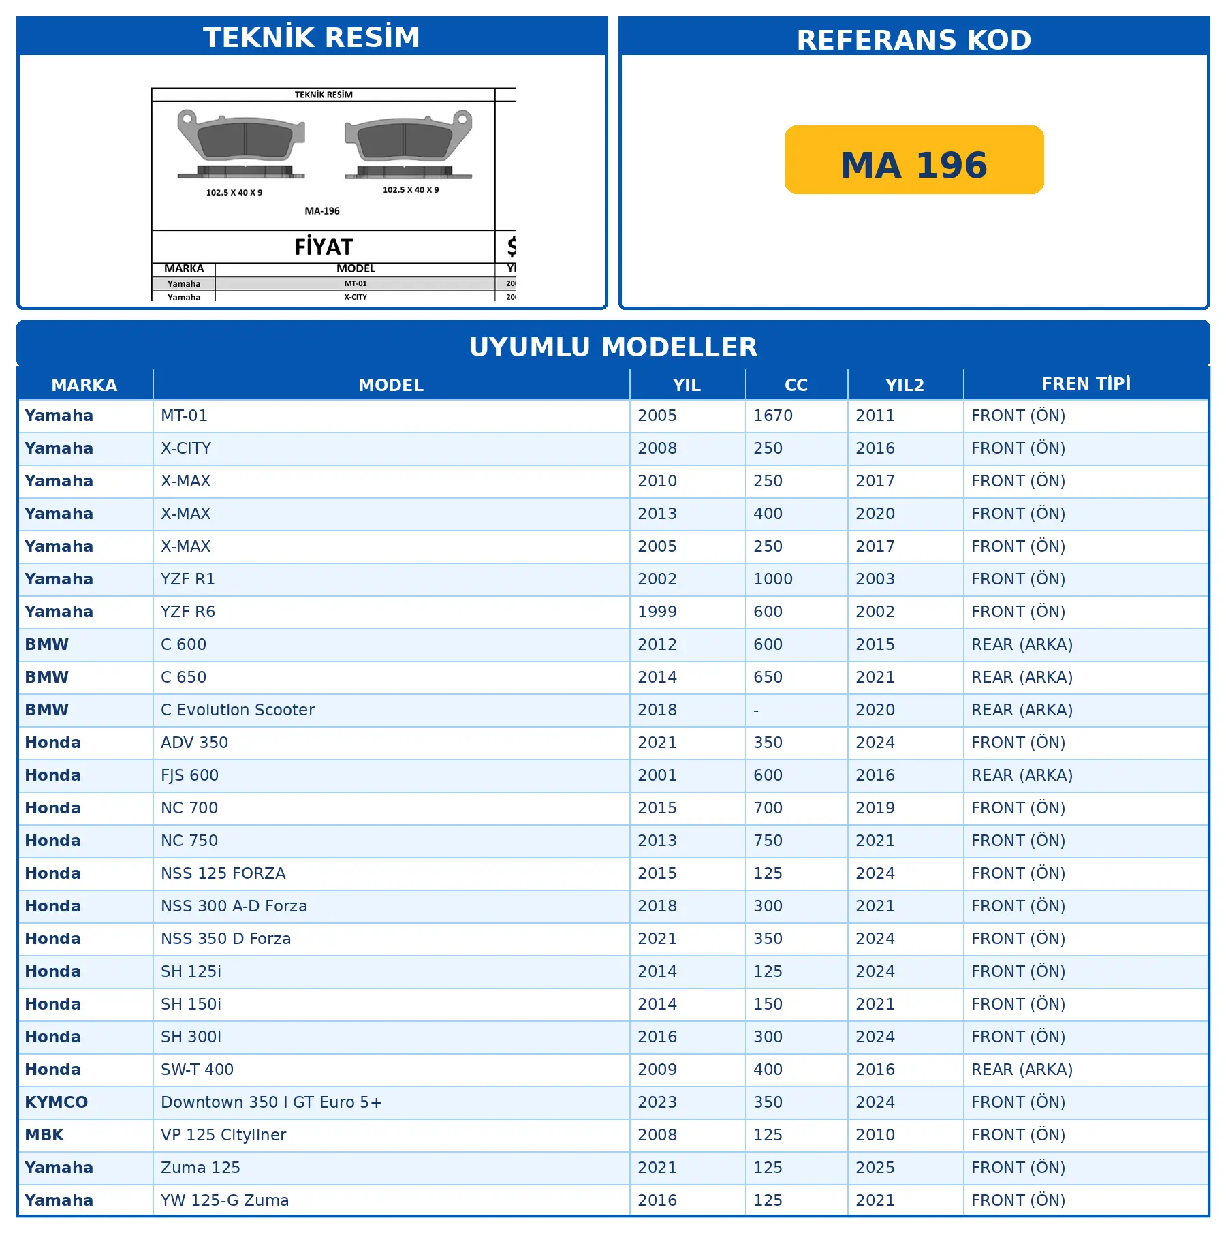The width and height of the screenshot is (1226, 1233).
Task: Select the SW-T 400 model cell
Action: 392,1070
